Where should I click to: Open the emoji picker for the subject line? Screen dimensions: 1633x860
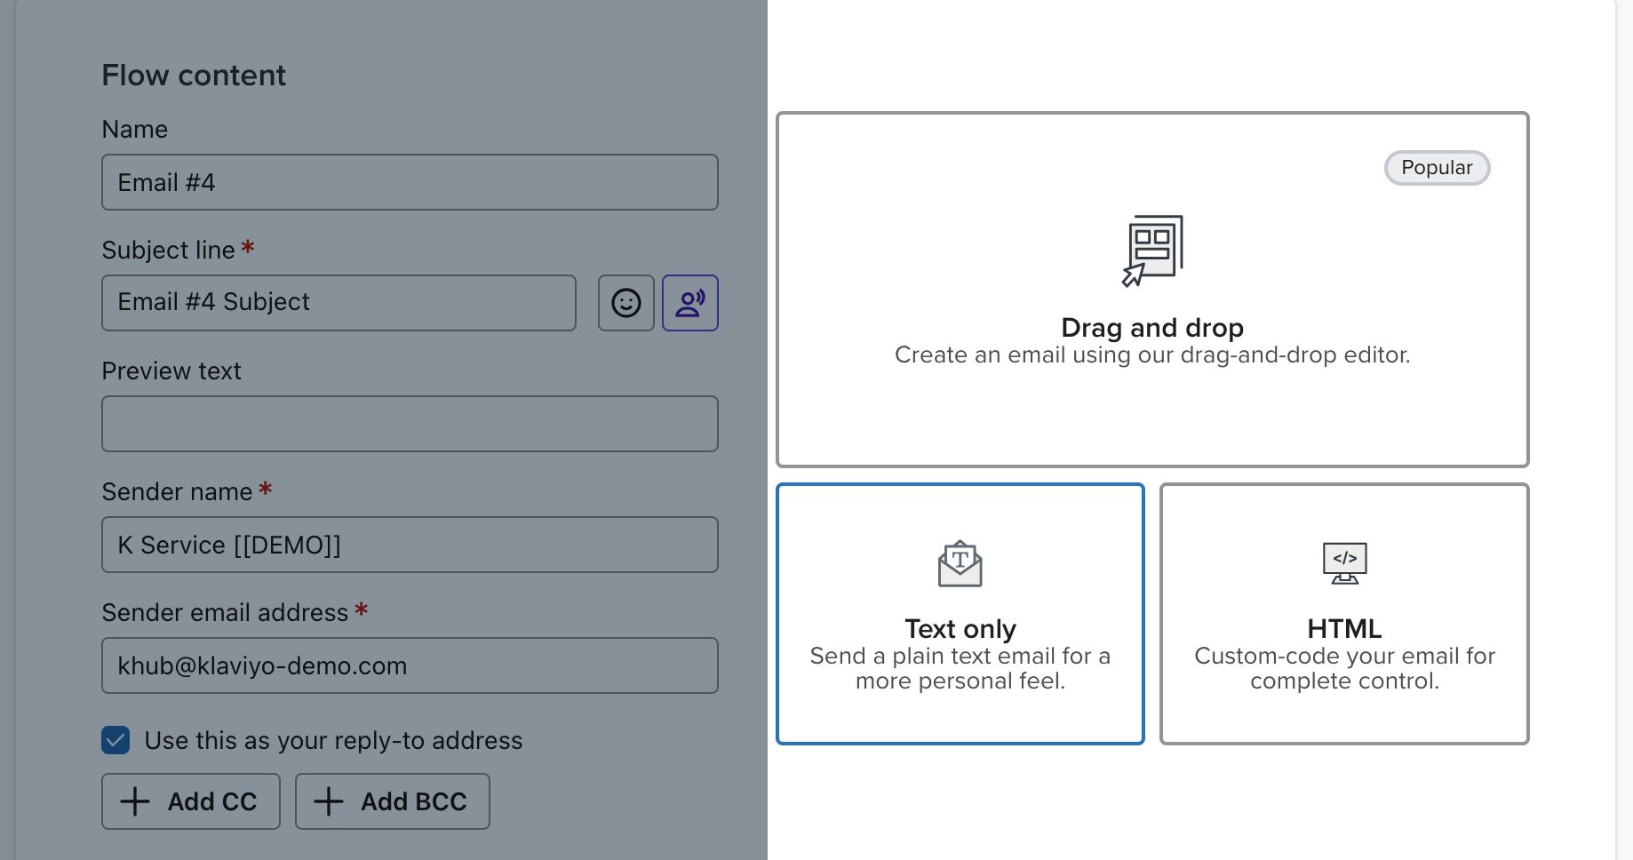625,303
